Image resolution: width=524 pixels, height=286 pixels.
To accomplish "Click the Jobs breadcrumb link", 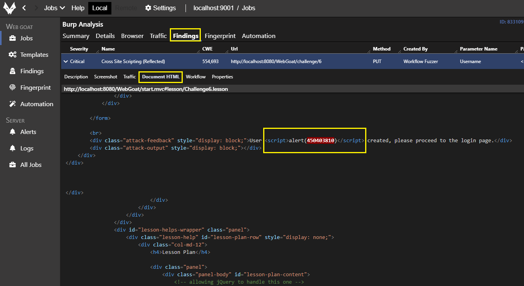I will pyautogui.click(x=249, y=8).
